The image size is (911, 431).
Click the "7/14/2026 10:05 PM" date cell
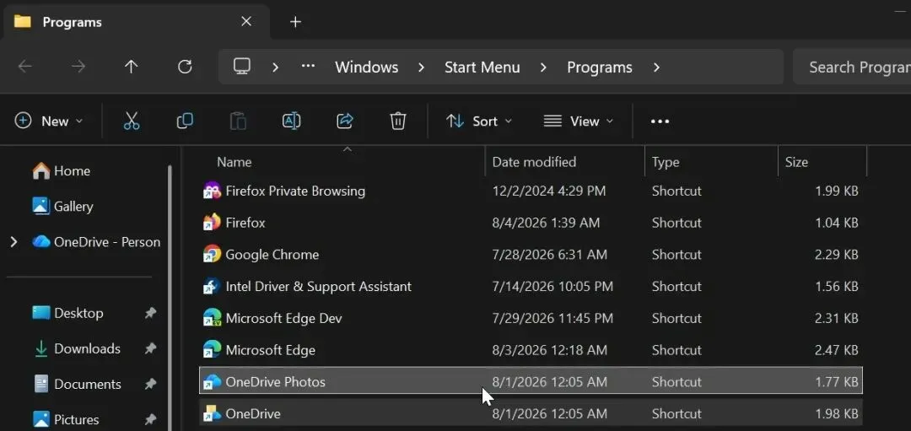(553, 287)
